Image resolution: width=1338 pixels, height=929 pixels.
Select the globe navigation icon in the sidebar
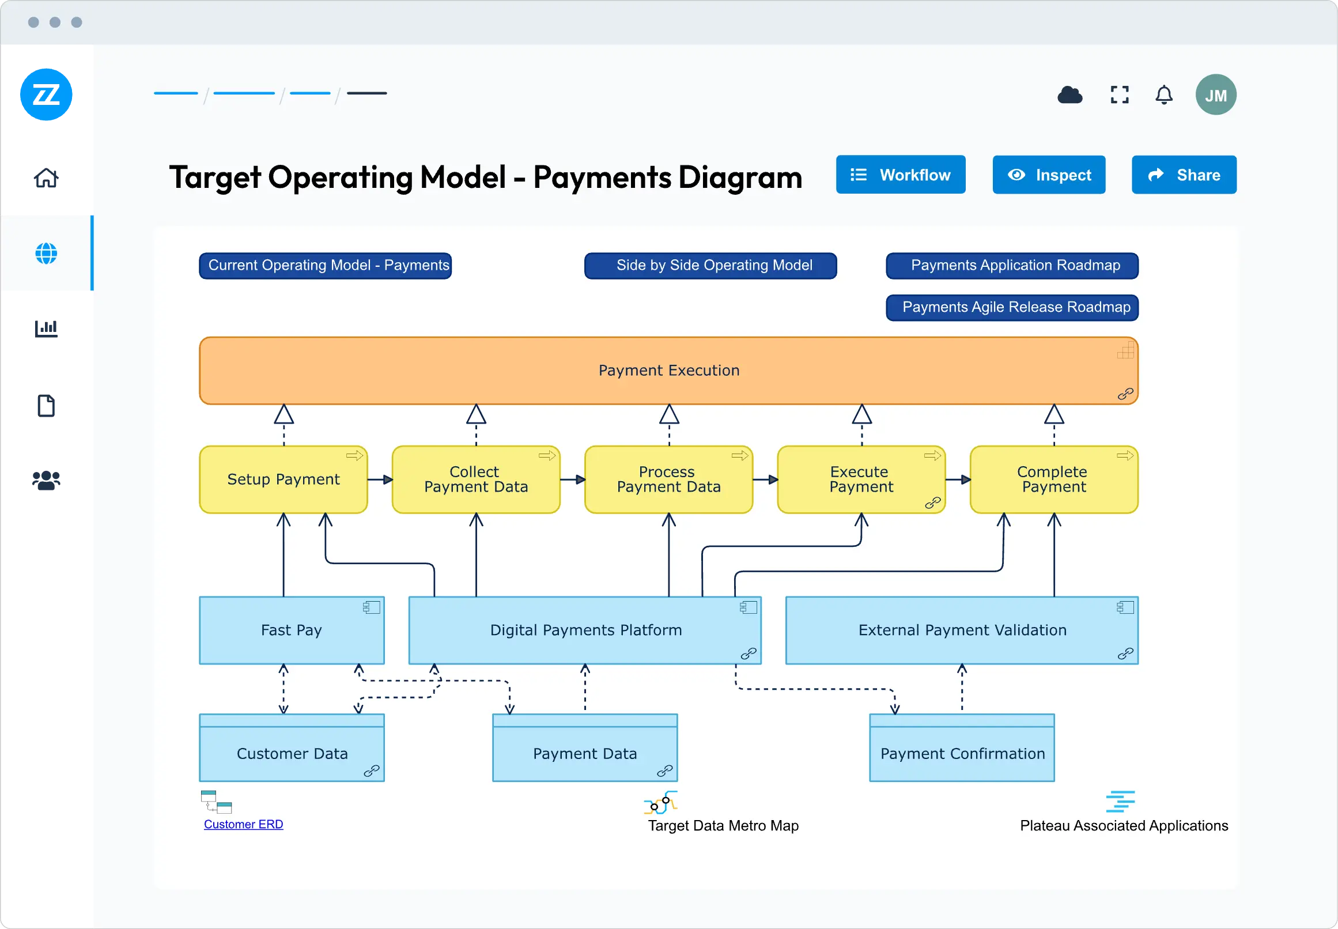pyautogui.click(x=47, y=253)
